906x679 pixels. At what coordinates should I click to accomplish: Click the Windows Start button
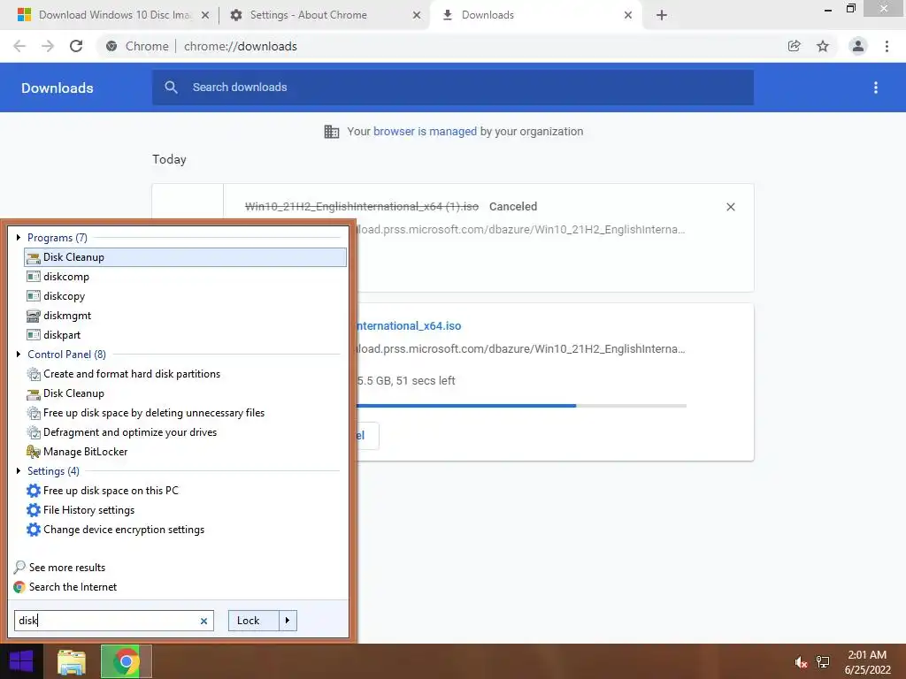pyautogui.click(x=21, y=661)
